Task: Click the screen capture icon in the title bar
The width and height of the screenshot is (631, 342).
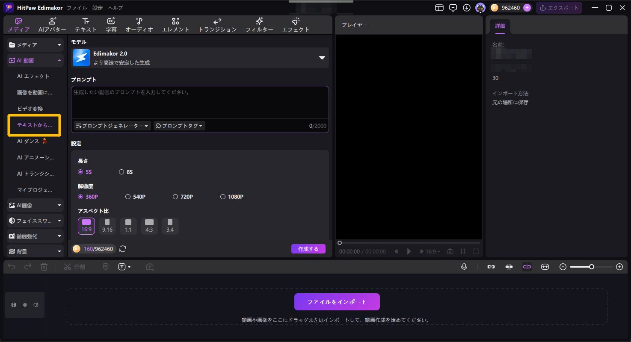Action: [x=439, y=7]
